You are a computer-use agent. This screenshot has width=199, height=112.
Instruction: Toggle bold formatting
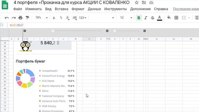point(139,18)
